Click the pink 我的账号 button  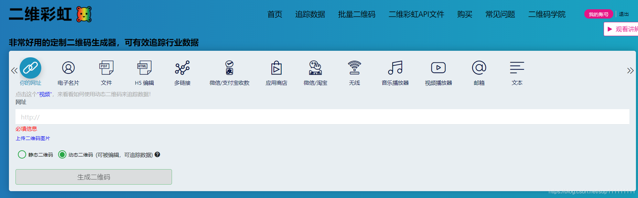599,14
